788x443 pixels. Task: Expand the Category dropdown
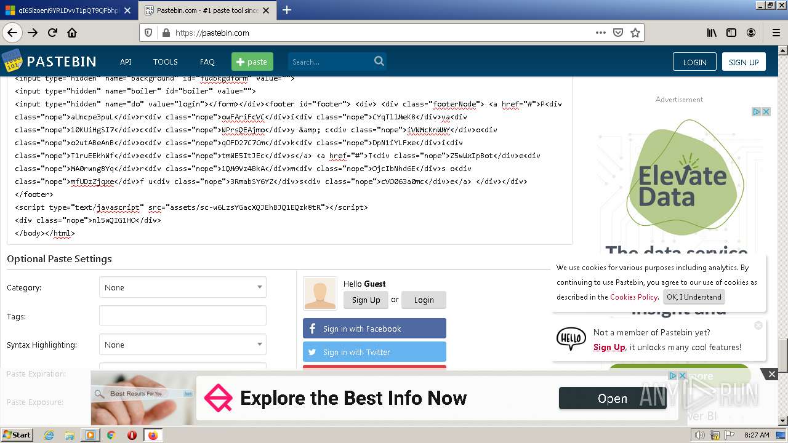[x=183, y=287]
